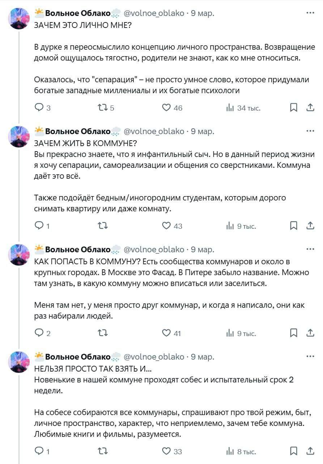The width and height of the screenshot is (323, 464).
Task: Share the 'ЗАЧЕМ ЭТО ЛИЧНО МНЕ?' tweet
Action: pos(310,107)
